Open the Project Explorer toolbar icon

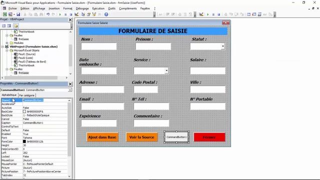[83, 14]
